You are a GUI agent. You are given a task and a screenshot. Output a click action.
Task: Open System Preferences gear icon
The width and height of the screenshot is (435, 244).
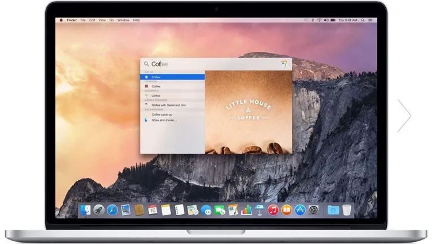pyautogui.click(x=314, y=210)
